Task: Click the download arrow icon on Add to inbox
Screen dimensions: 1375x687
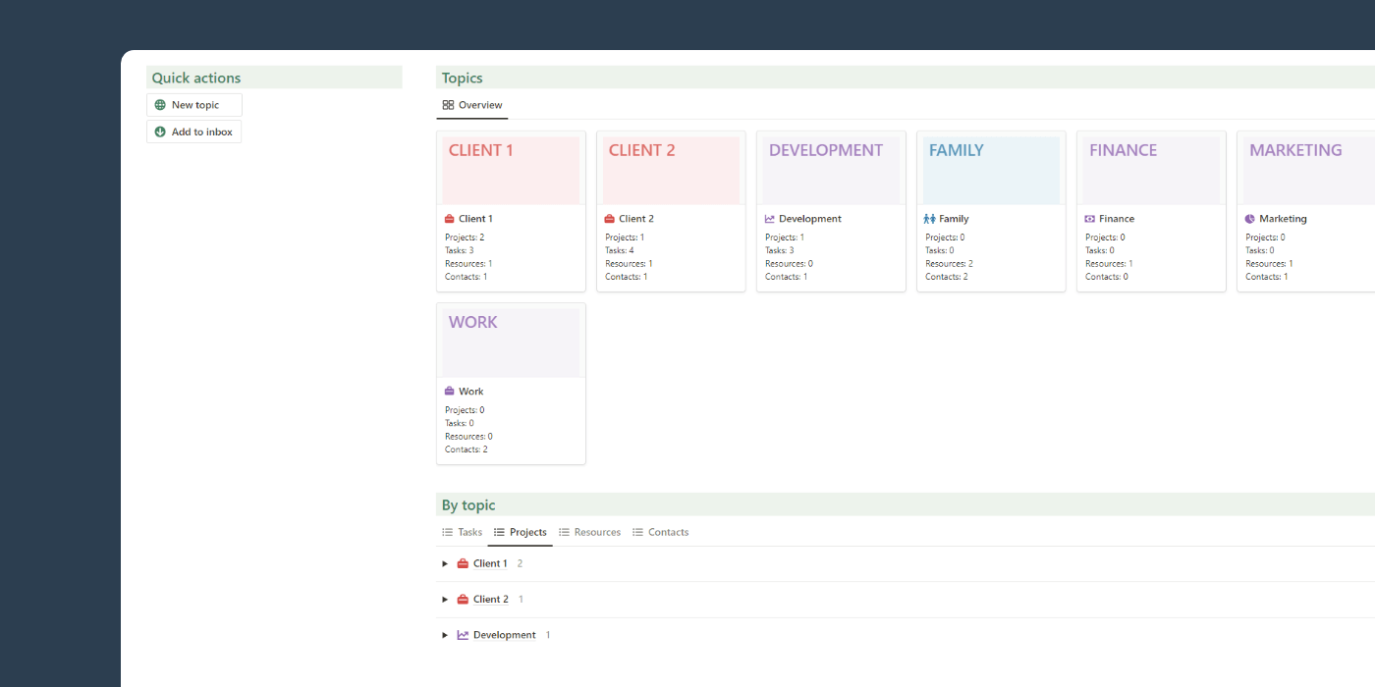Action: point(160,132)
